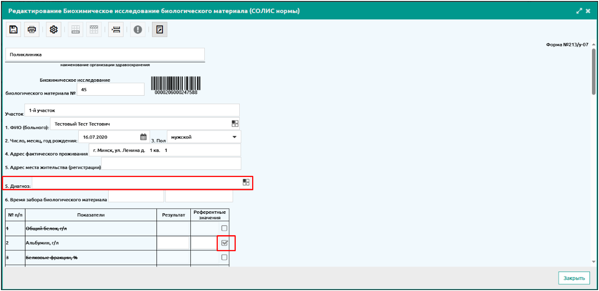Open the Пол dropdown showing мужской

pyautogui.click(x=234, y=137)
